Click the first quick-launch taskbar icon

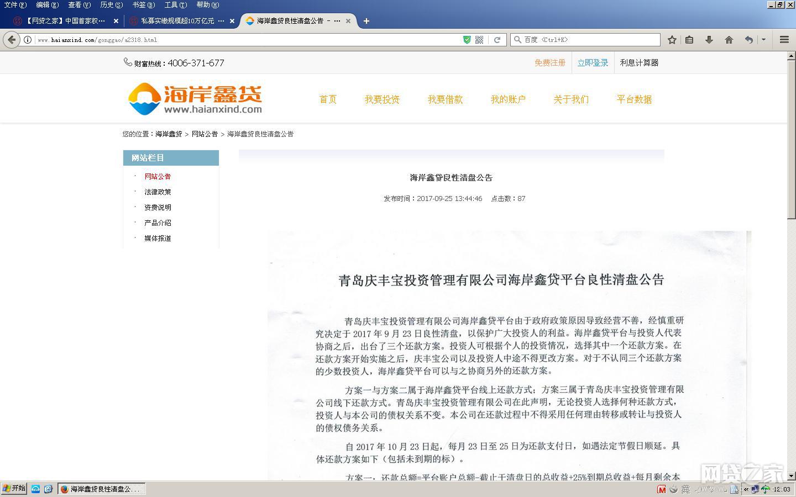click(x=35, y=489)
